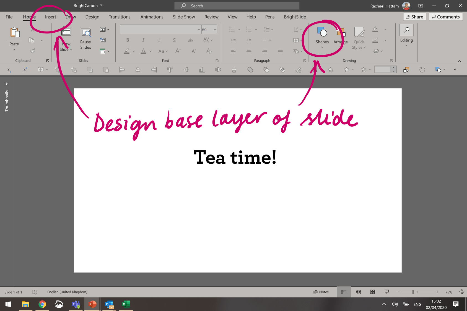
Task: Click the Increase Indent icon
Action: 249,40
